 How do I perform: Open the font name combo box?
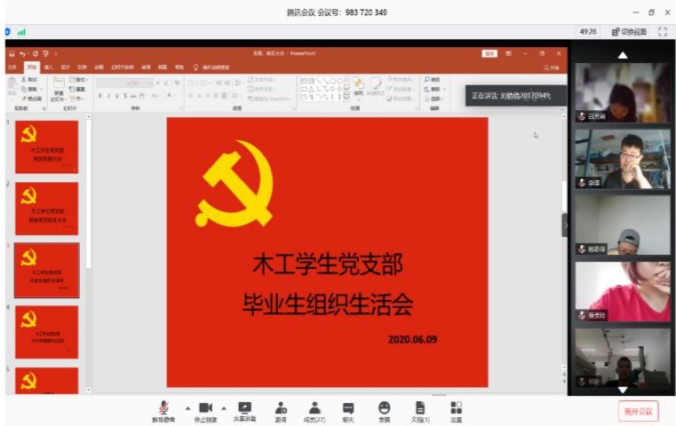[115, 83]
